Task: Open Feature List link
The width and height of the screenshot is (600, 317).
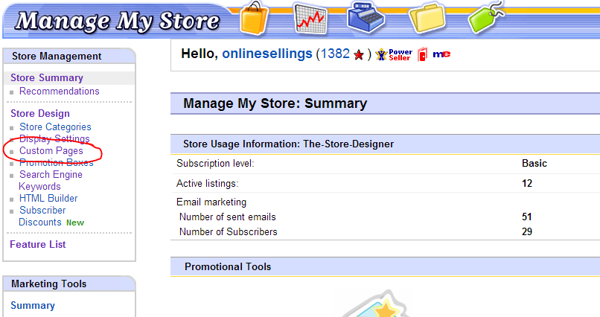Action: coord(38,244)
